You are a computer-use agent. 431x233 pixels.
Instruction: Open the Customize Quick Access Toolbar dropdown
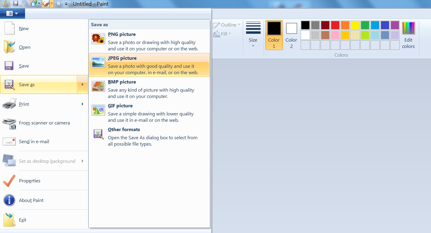point(66,4)
